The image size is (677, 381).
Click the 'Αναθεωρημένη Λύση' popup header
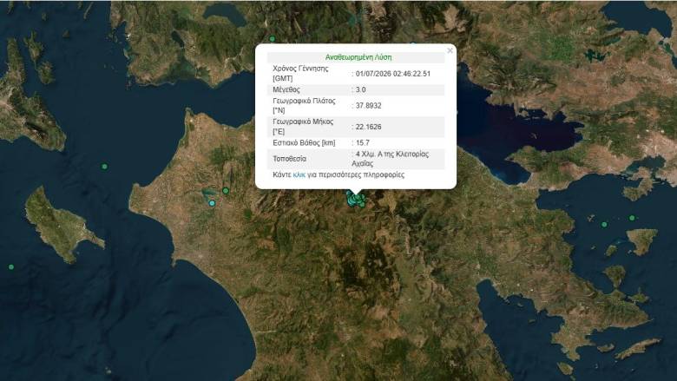(x=358, y=57)
